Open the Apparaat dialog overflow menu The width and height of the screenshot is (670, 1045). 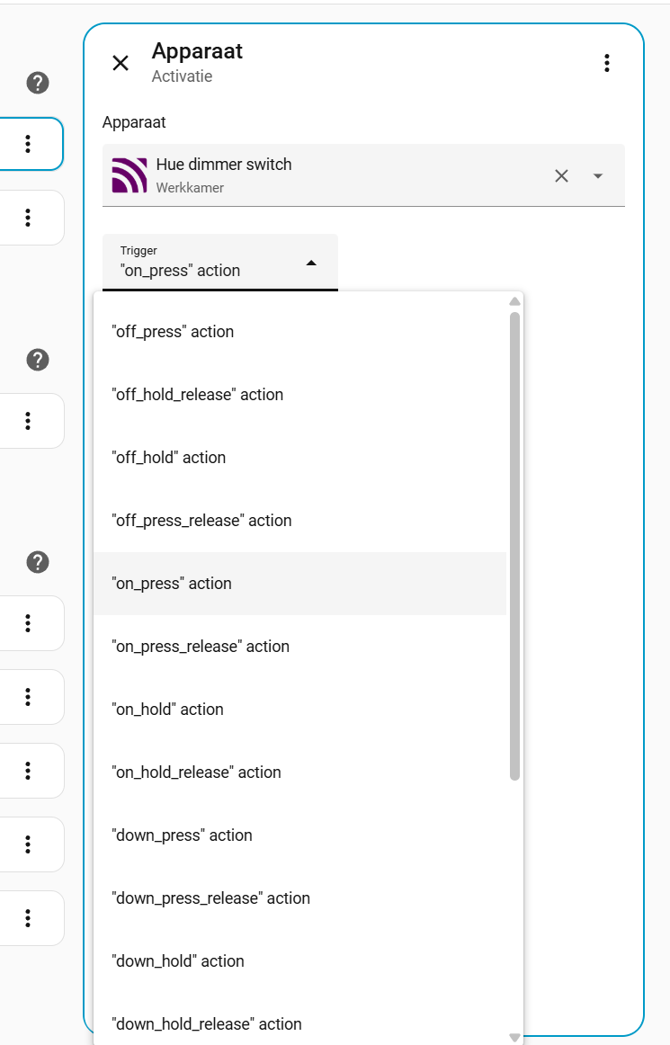point(607,63)
